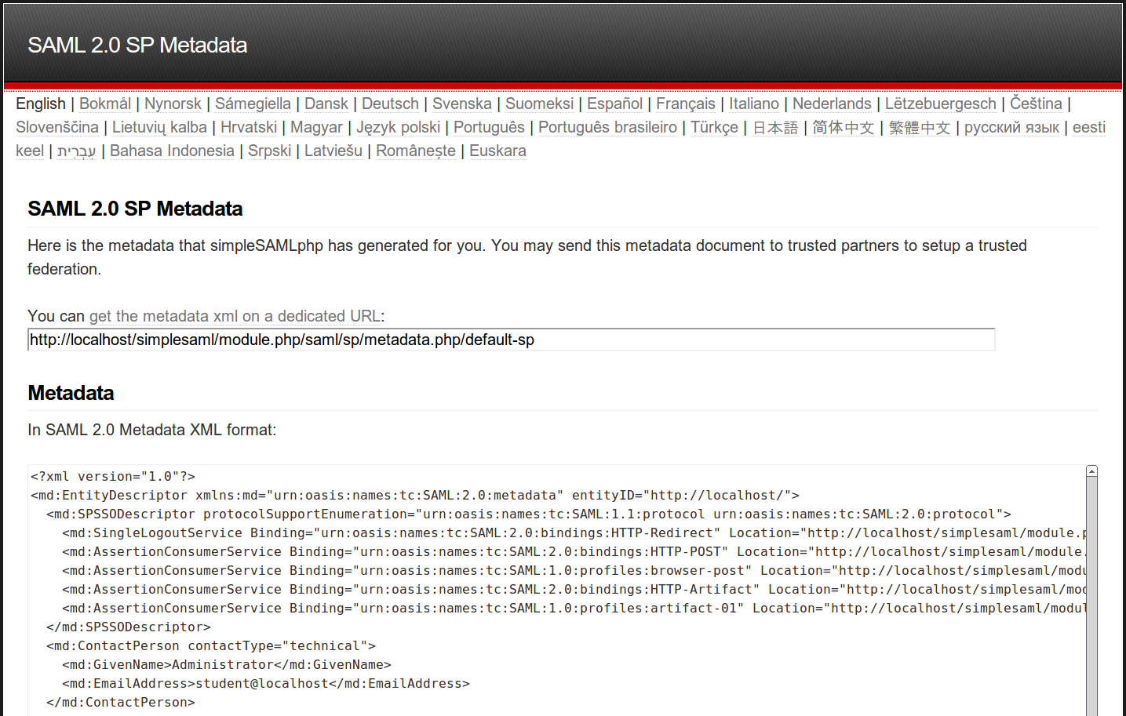1126x716 pixels.
Task: Click the closing </md:ContactPerson> tag line
Action: [121, 702]
